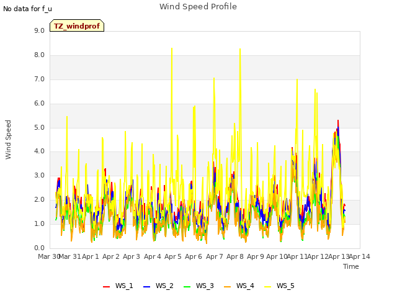Select the WS_2 legend label
The height and width of the screenshot is (298, 397).
tap(164, 286)
